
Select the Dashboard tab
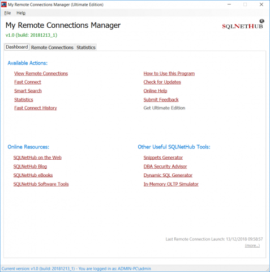[x=17, y=47]
